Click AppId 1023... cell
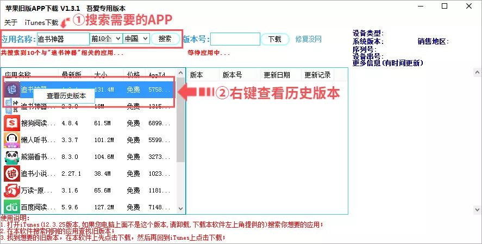The width and height of the screenshot is (482, 244). (x=159, y=174)
